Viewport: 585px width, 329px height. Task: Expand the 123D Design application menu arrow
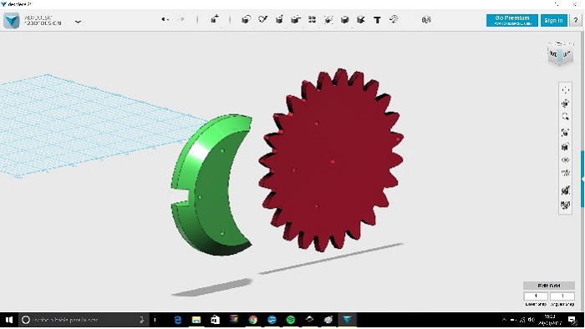click(x=78, y=22)
